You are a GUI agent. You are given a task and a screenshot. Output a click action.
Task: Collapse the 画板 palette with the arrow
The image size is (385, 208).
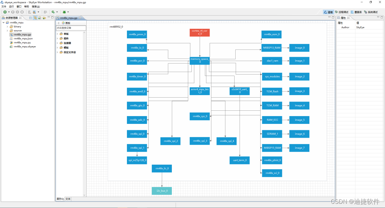(x=58, y=23)
